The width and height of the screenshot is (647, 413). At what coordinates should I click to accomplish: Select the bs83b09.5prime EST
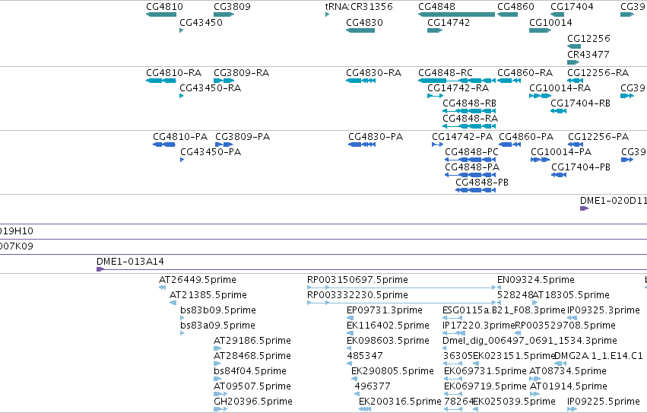182,318
